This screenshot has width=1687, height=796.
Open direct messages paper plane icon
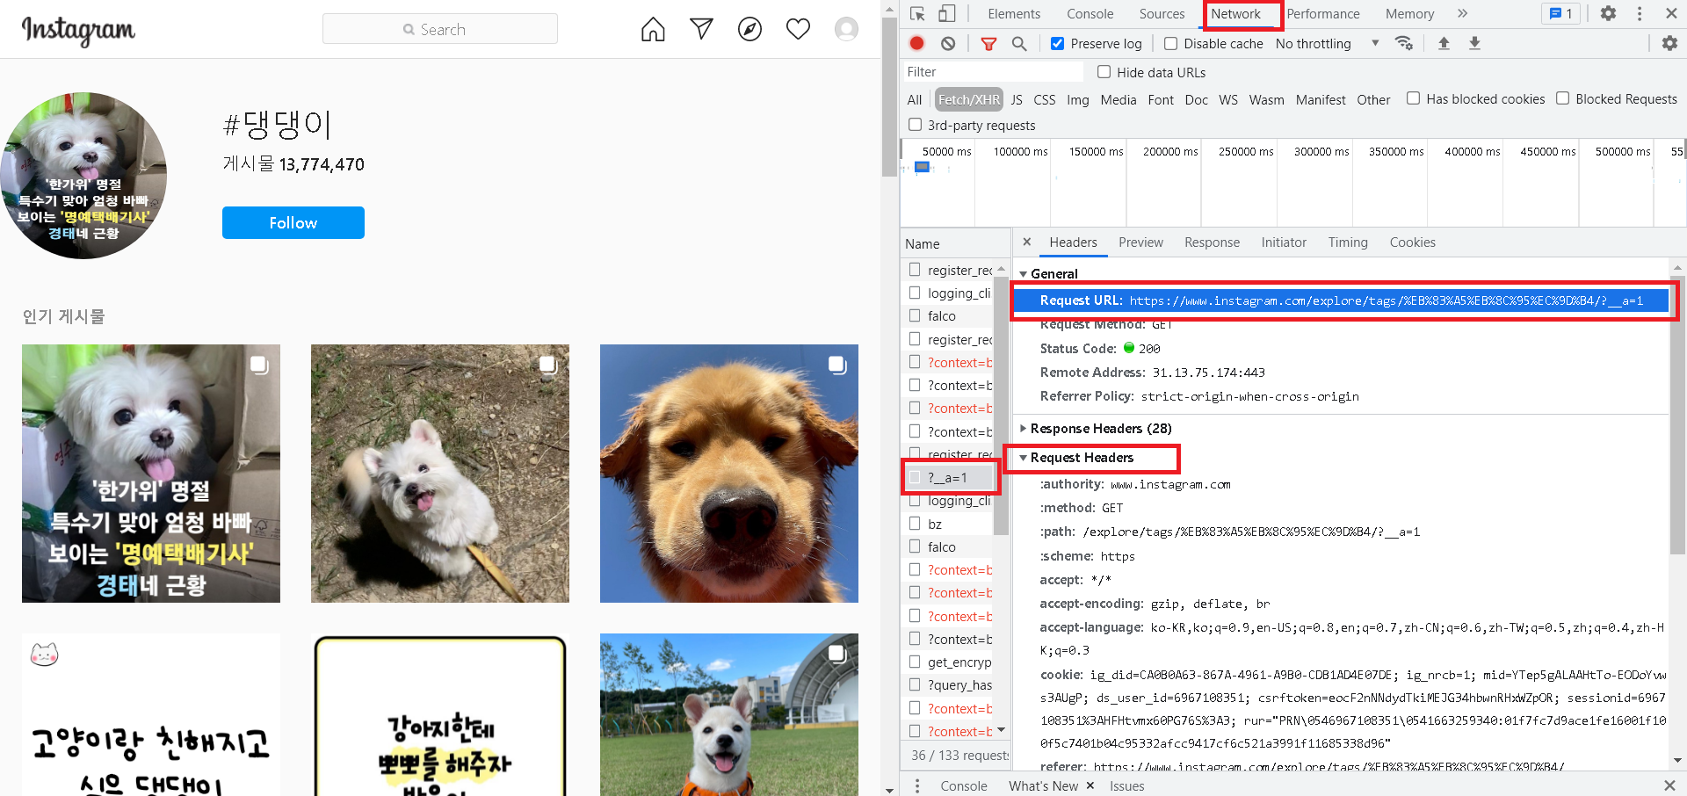click(701, 29)
